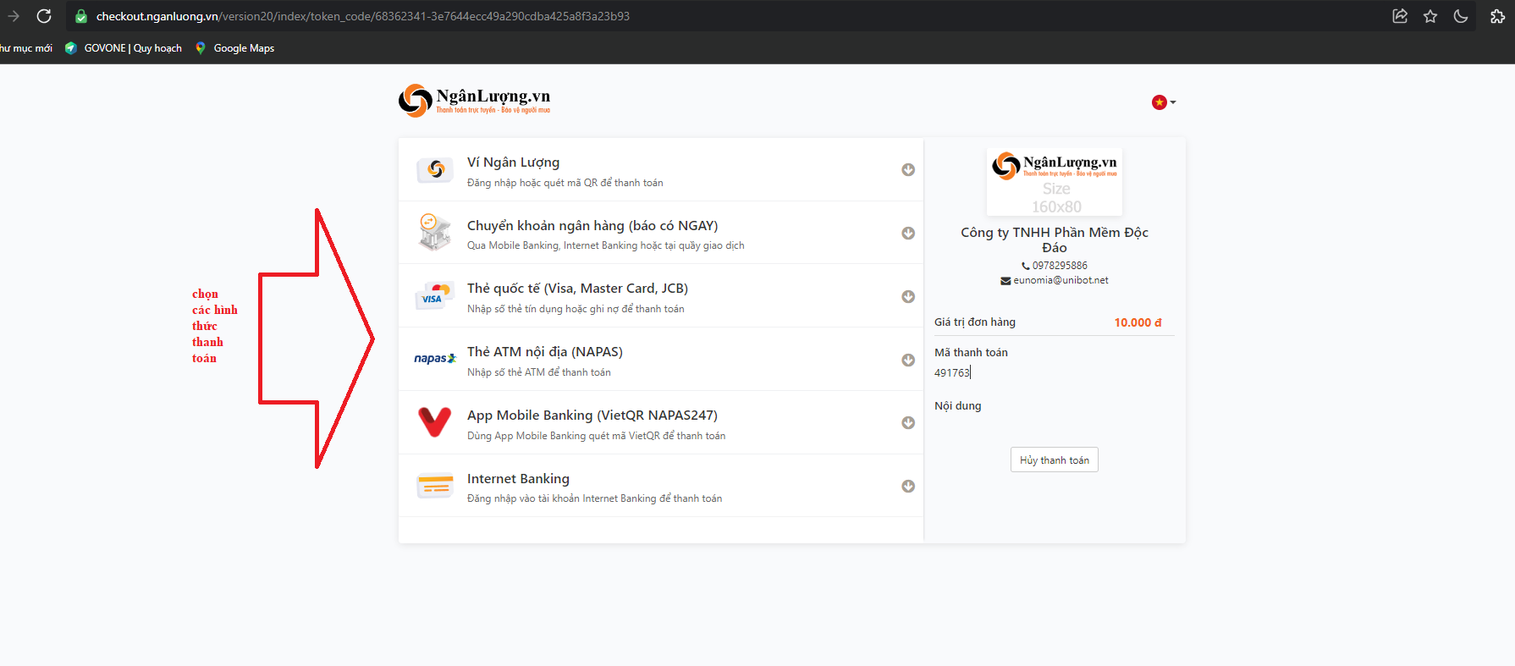Click the phone handset icon
The height and width of the screenshot is (666, 1515).
coord(1026,266)
